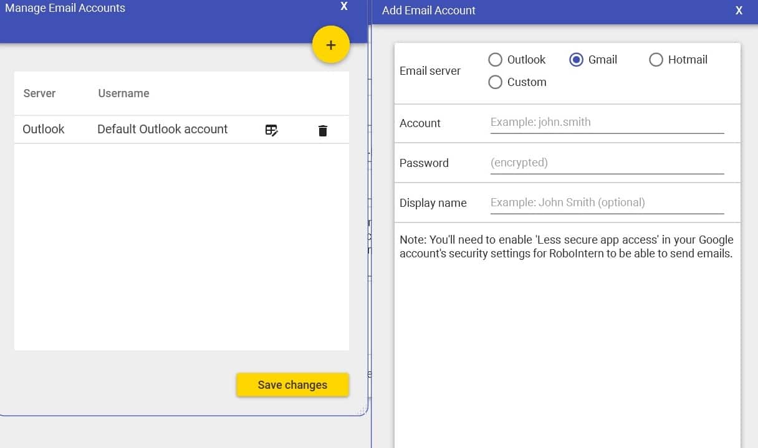Click the Manage Email Accounts resize grip
This screenshot has height=448, width=758.
tap(362, 411)
